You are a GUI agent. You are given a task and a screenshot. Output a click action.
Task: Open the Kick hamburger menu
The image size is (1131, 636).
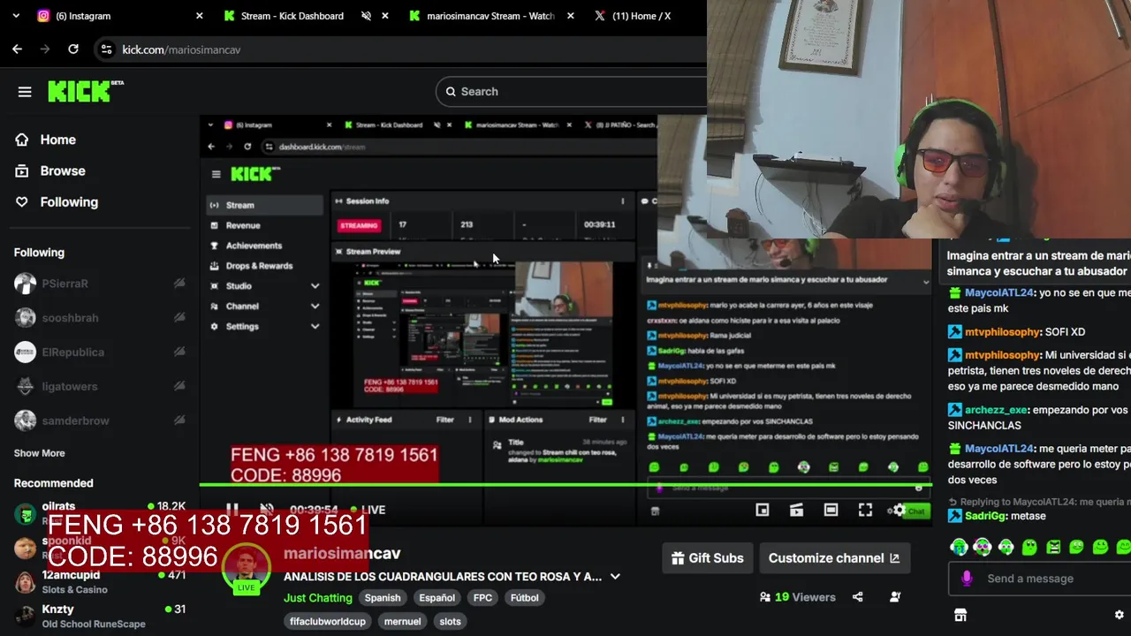25,92
